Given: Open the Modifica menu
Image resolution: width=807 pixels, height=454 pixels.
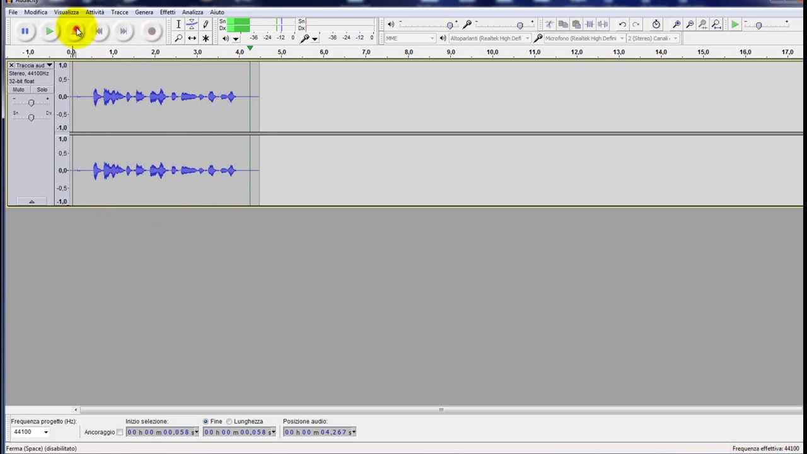Looking at the screenshot, I should click(35, 12).
